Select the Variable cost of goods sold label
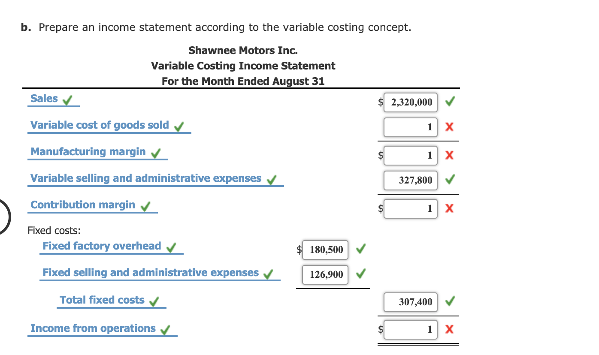 tap(99, 125)
